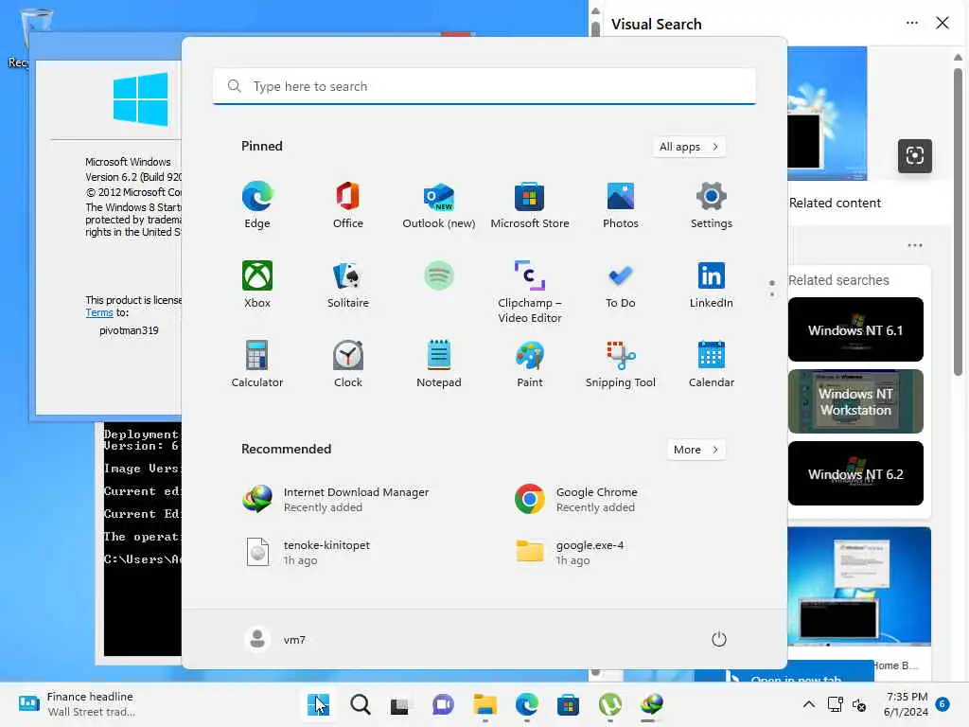Open the Clock app
This screenshot has width=969, height=727.
point(348,364)
